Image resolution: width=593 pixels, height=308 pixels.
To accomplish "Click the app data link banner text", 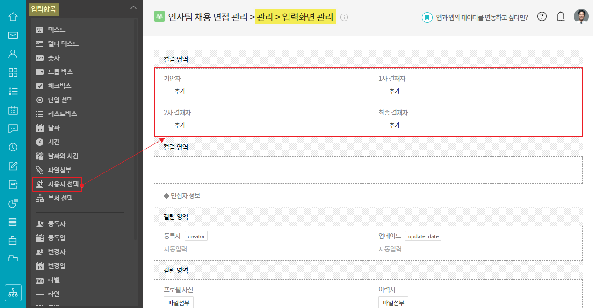I will 482,18.
